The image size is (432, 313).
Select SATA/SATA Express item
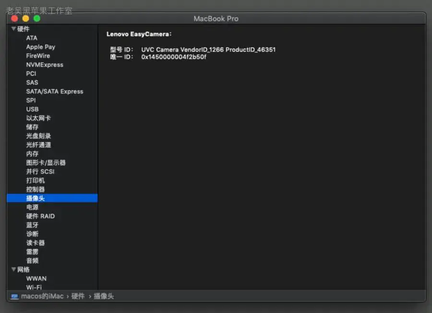click(x=55, y=92)
